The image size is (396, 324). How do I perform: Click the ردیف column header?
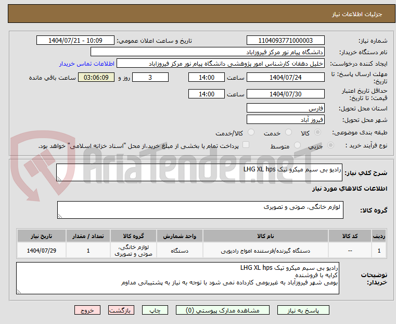click(379, 236)
